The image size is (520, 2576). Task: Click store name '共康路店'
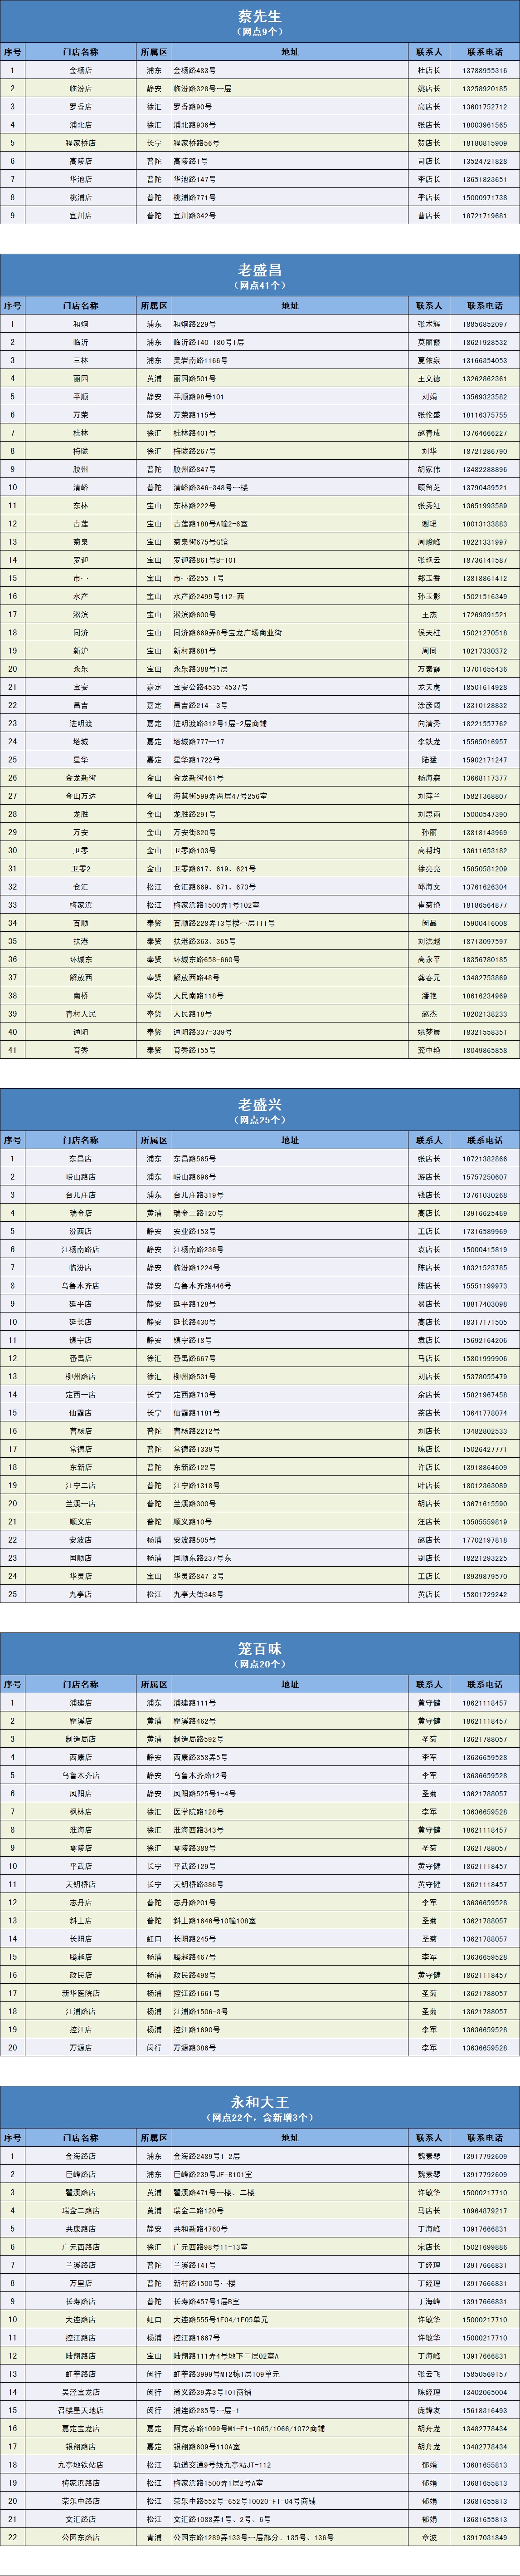(x=81, y=2228)
